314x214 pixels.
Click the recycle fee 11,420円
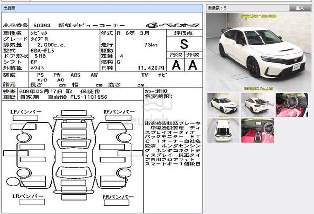pyautogui.click(x=151, y=68)
